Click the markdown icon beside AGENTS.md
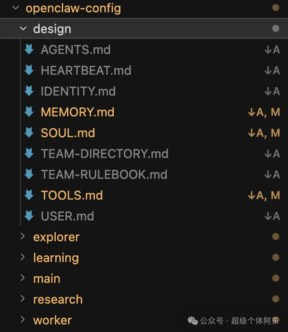This screenshot has width=288, height=332. point(29,49)
